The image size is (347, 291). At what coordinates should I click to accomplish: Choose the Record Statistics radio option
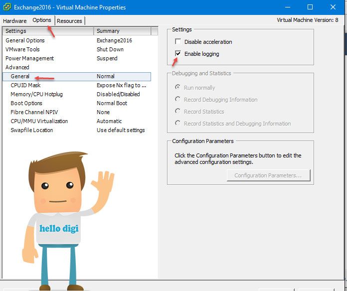pos(177,111)
